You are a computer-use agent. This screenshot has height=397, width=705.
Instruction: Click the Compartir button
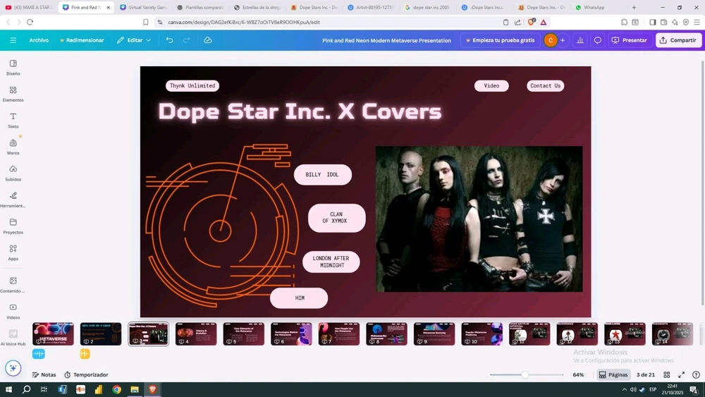click(x=678, y=40)
